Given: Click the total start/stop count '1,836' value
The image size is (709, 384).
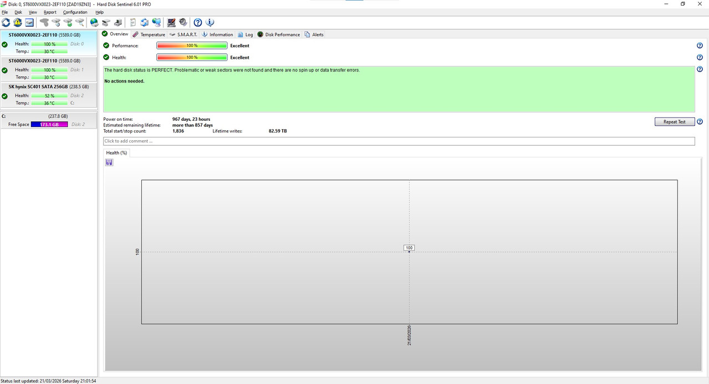Looking at the screenshot, I should (x=178, y=131).
